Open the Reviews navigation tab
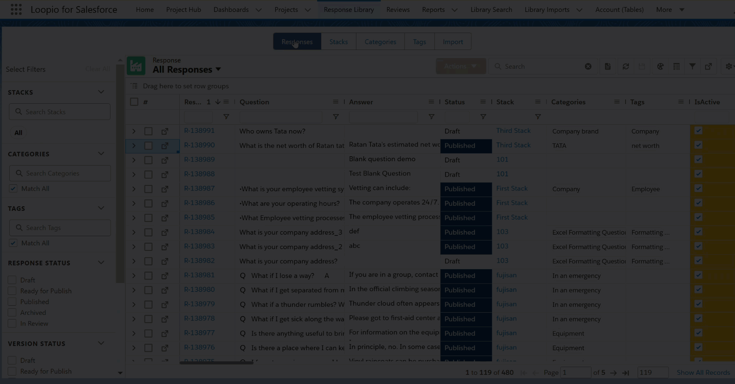Image resolution: width=735 pixels, height=384 pixels. (398, 10)
